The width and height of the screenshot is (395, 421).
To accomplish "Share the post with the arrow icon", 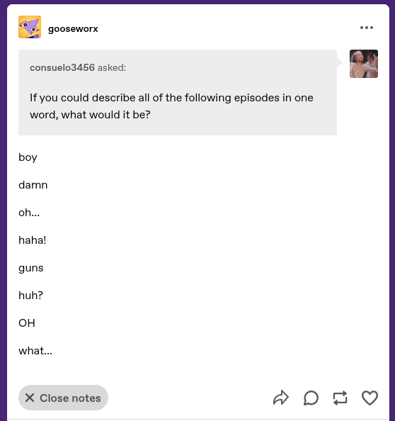I will [x=281, y=398].
